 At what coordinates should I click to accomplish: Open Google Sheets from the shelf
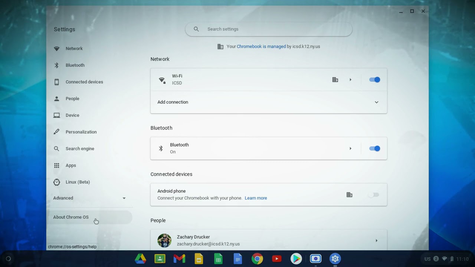pos(218,259)
